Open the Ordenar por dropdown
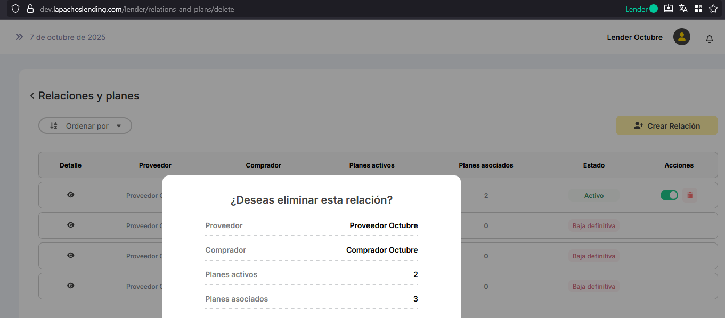This screenshot has width=725, height=318. pyautogui.click(x=85, y=126)
